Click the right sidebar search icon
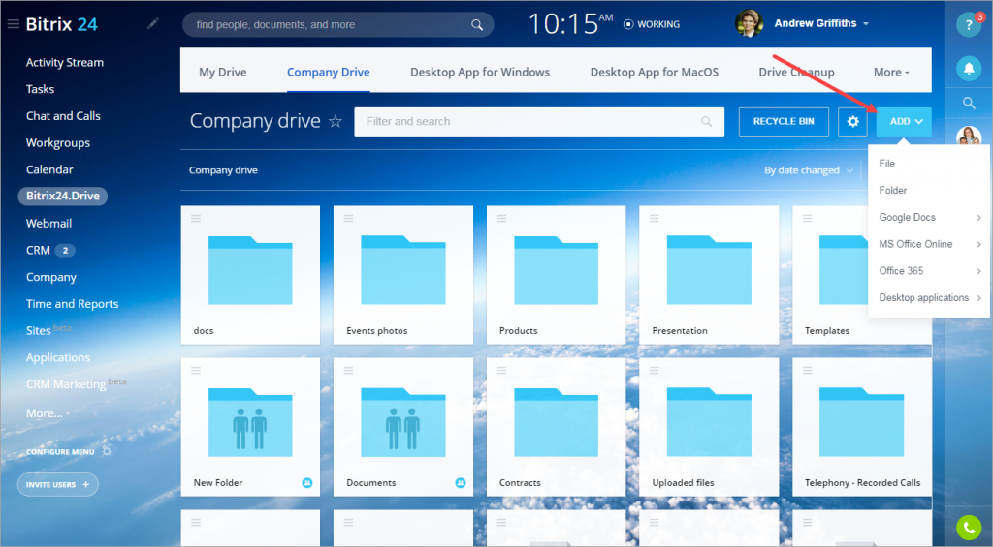 tap(969, 103)
